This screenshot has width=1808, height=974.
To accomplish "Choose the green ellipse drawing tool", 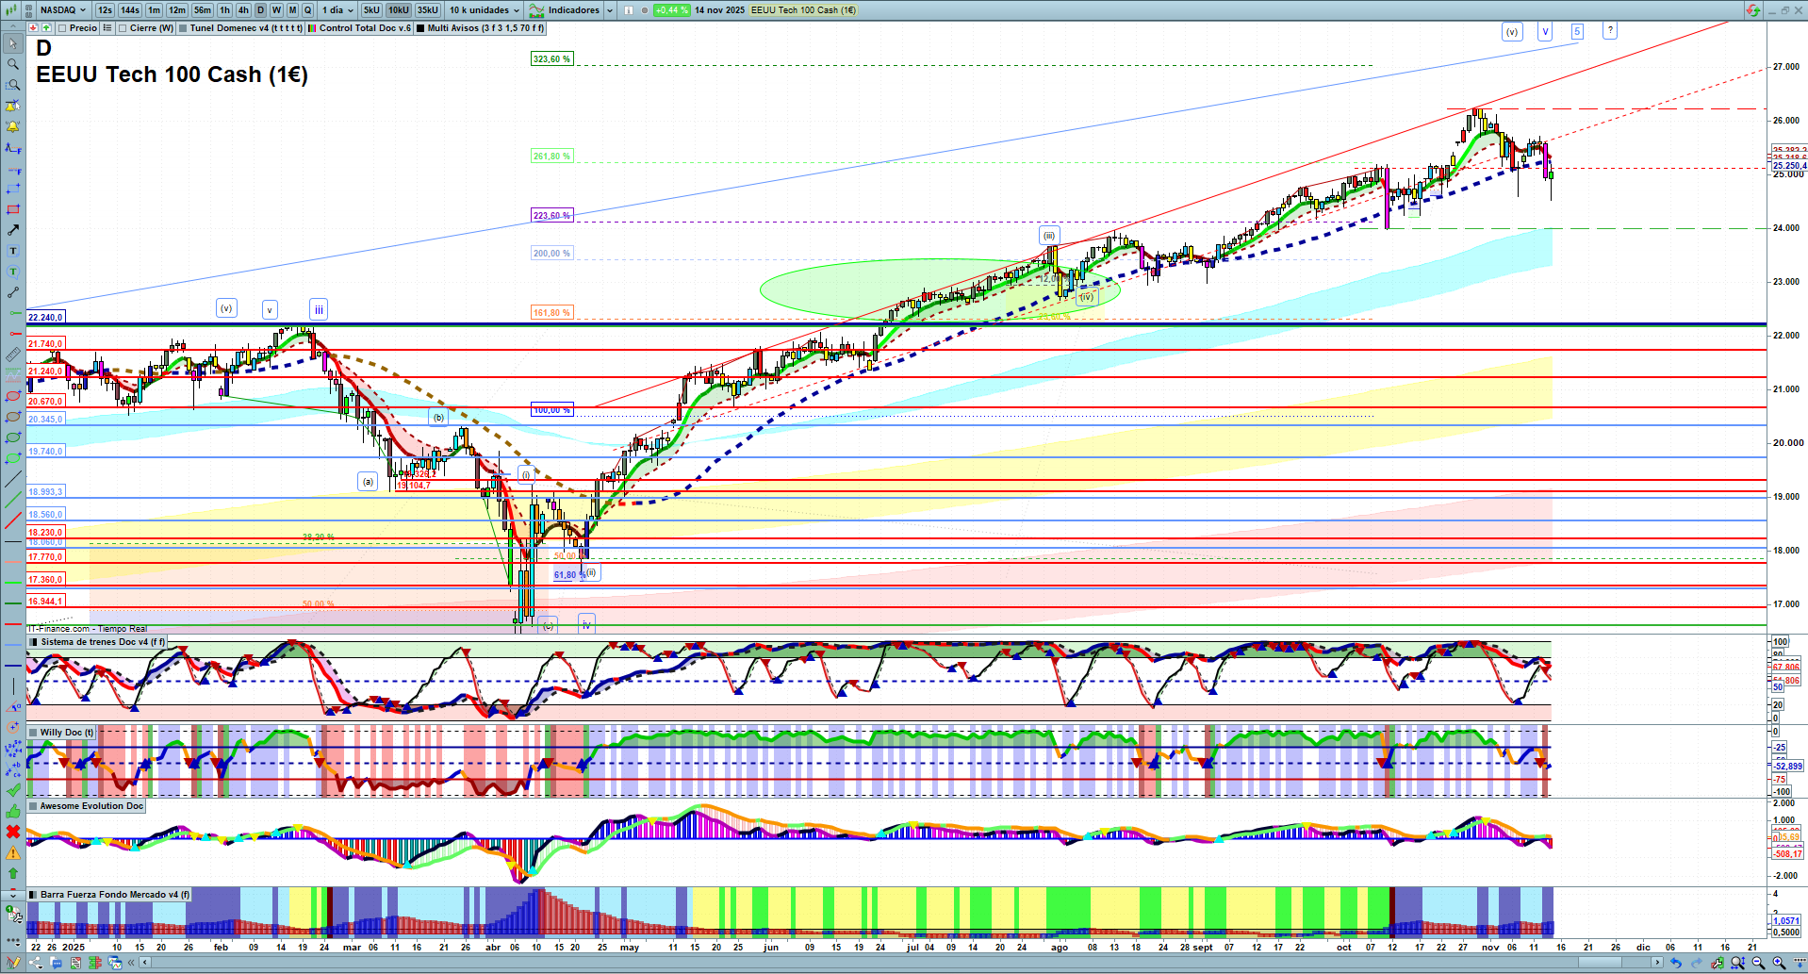I will (13, 437).
